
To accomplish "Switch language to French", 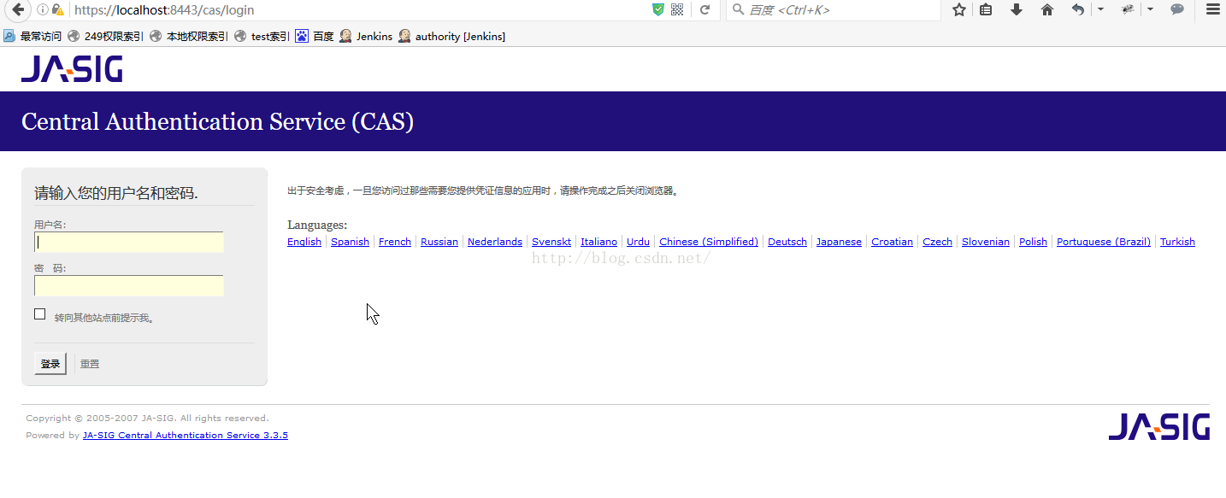I will (x=395, y=242).
